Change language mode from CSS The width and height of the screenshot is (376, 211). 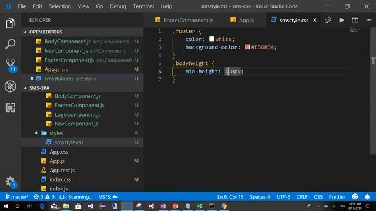(x=318, y=197)
